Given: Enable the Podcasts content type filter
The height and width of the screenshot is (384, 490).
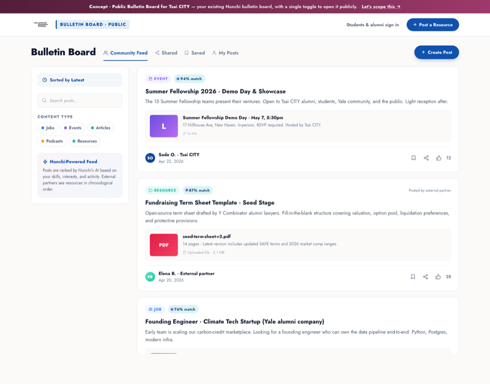Looking at the screenshot, I should (52, 141).
